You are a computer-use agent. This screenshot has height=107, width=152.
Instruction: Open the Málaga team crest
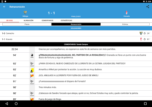[25, 13]
